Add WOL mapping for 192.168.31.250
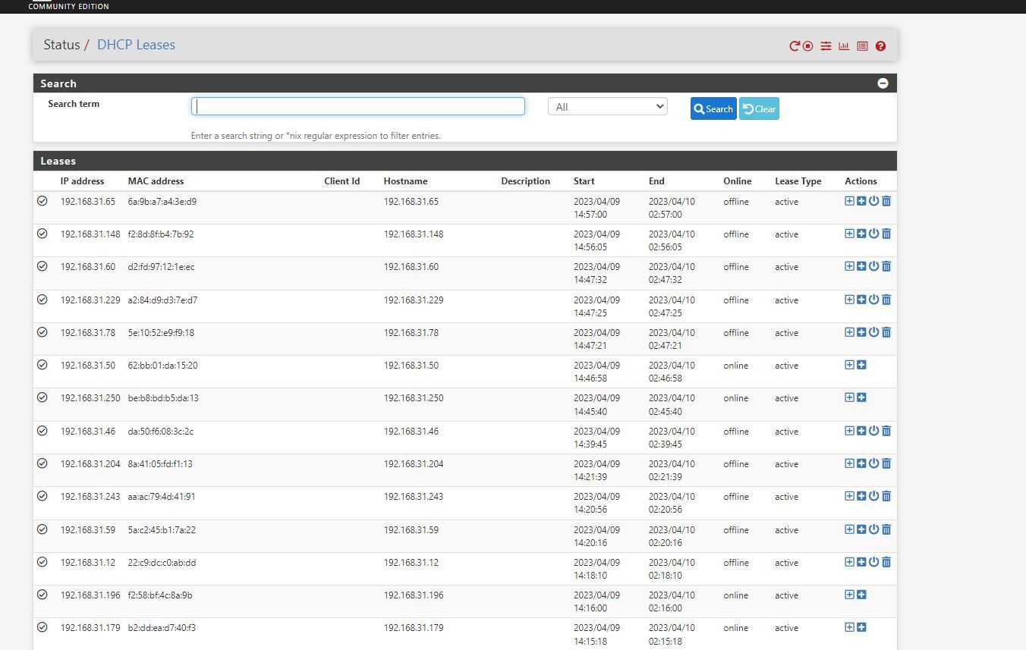1026x650 pixels. tap(861, 397)
